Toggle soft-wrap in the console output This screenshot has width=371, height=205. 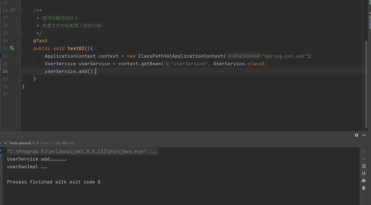364,166
